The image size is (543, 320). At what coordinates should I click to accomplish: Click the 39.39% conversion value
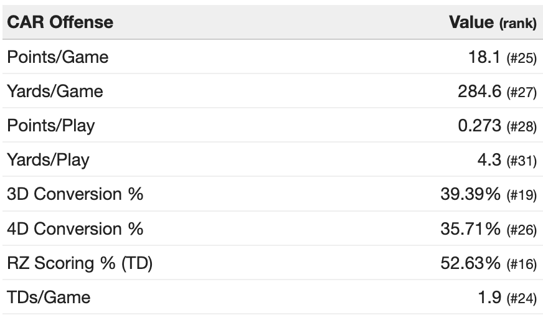(471, 194)
